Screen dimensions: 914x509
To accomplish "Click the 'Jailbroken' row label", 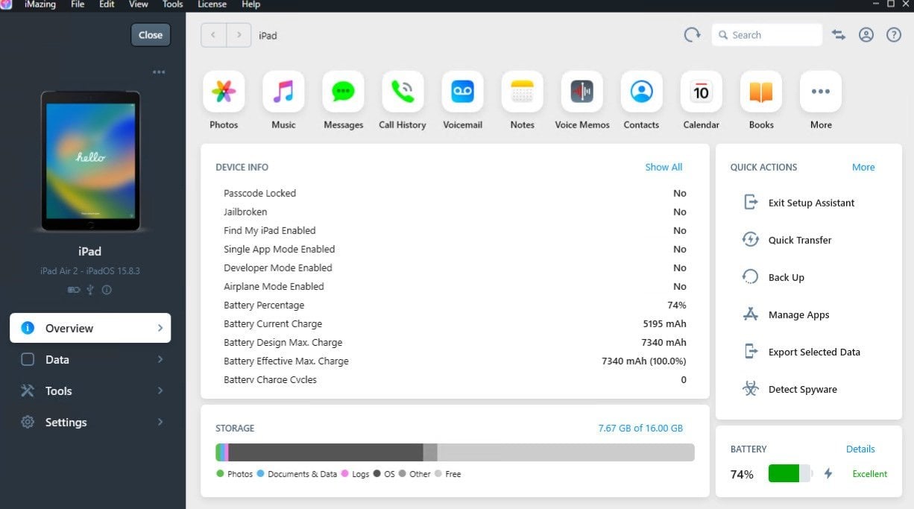I will tap(245, 212).
